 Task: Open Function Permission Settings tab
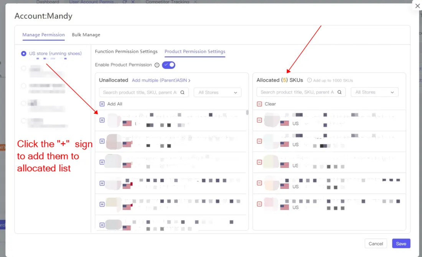tap(126, 51)
